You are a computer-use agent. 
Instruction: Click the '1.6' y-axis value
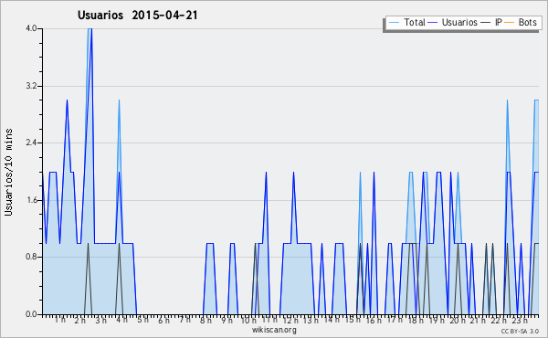pos(31,200)
